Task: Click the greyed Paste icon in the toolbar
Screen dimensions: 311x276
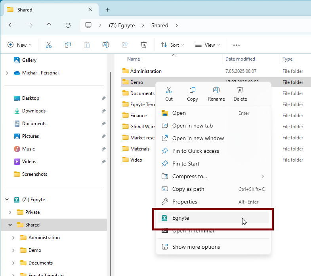Action: click(x=87, y=45)
